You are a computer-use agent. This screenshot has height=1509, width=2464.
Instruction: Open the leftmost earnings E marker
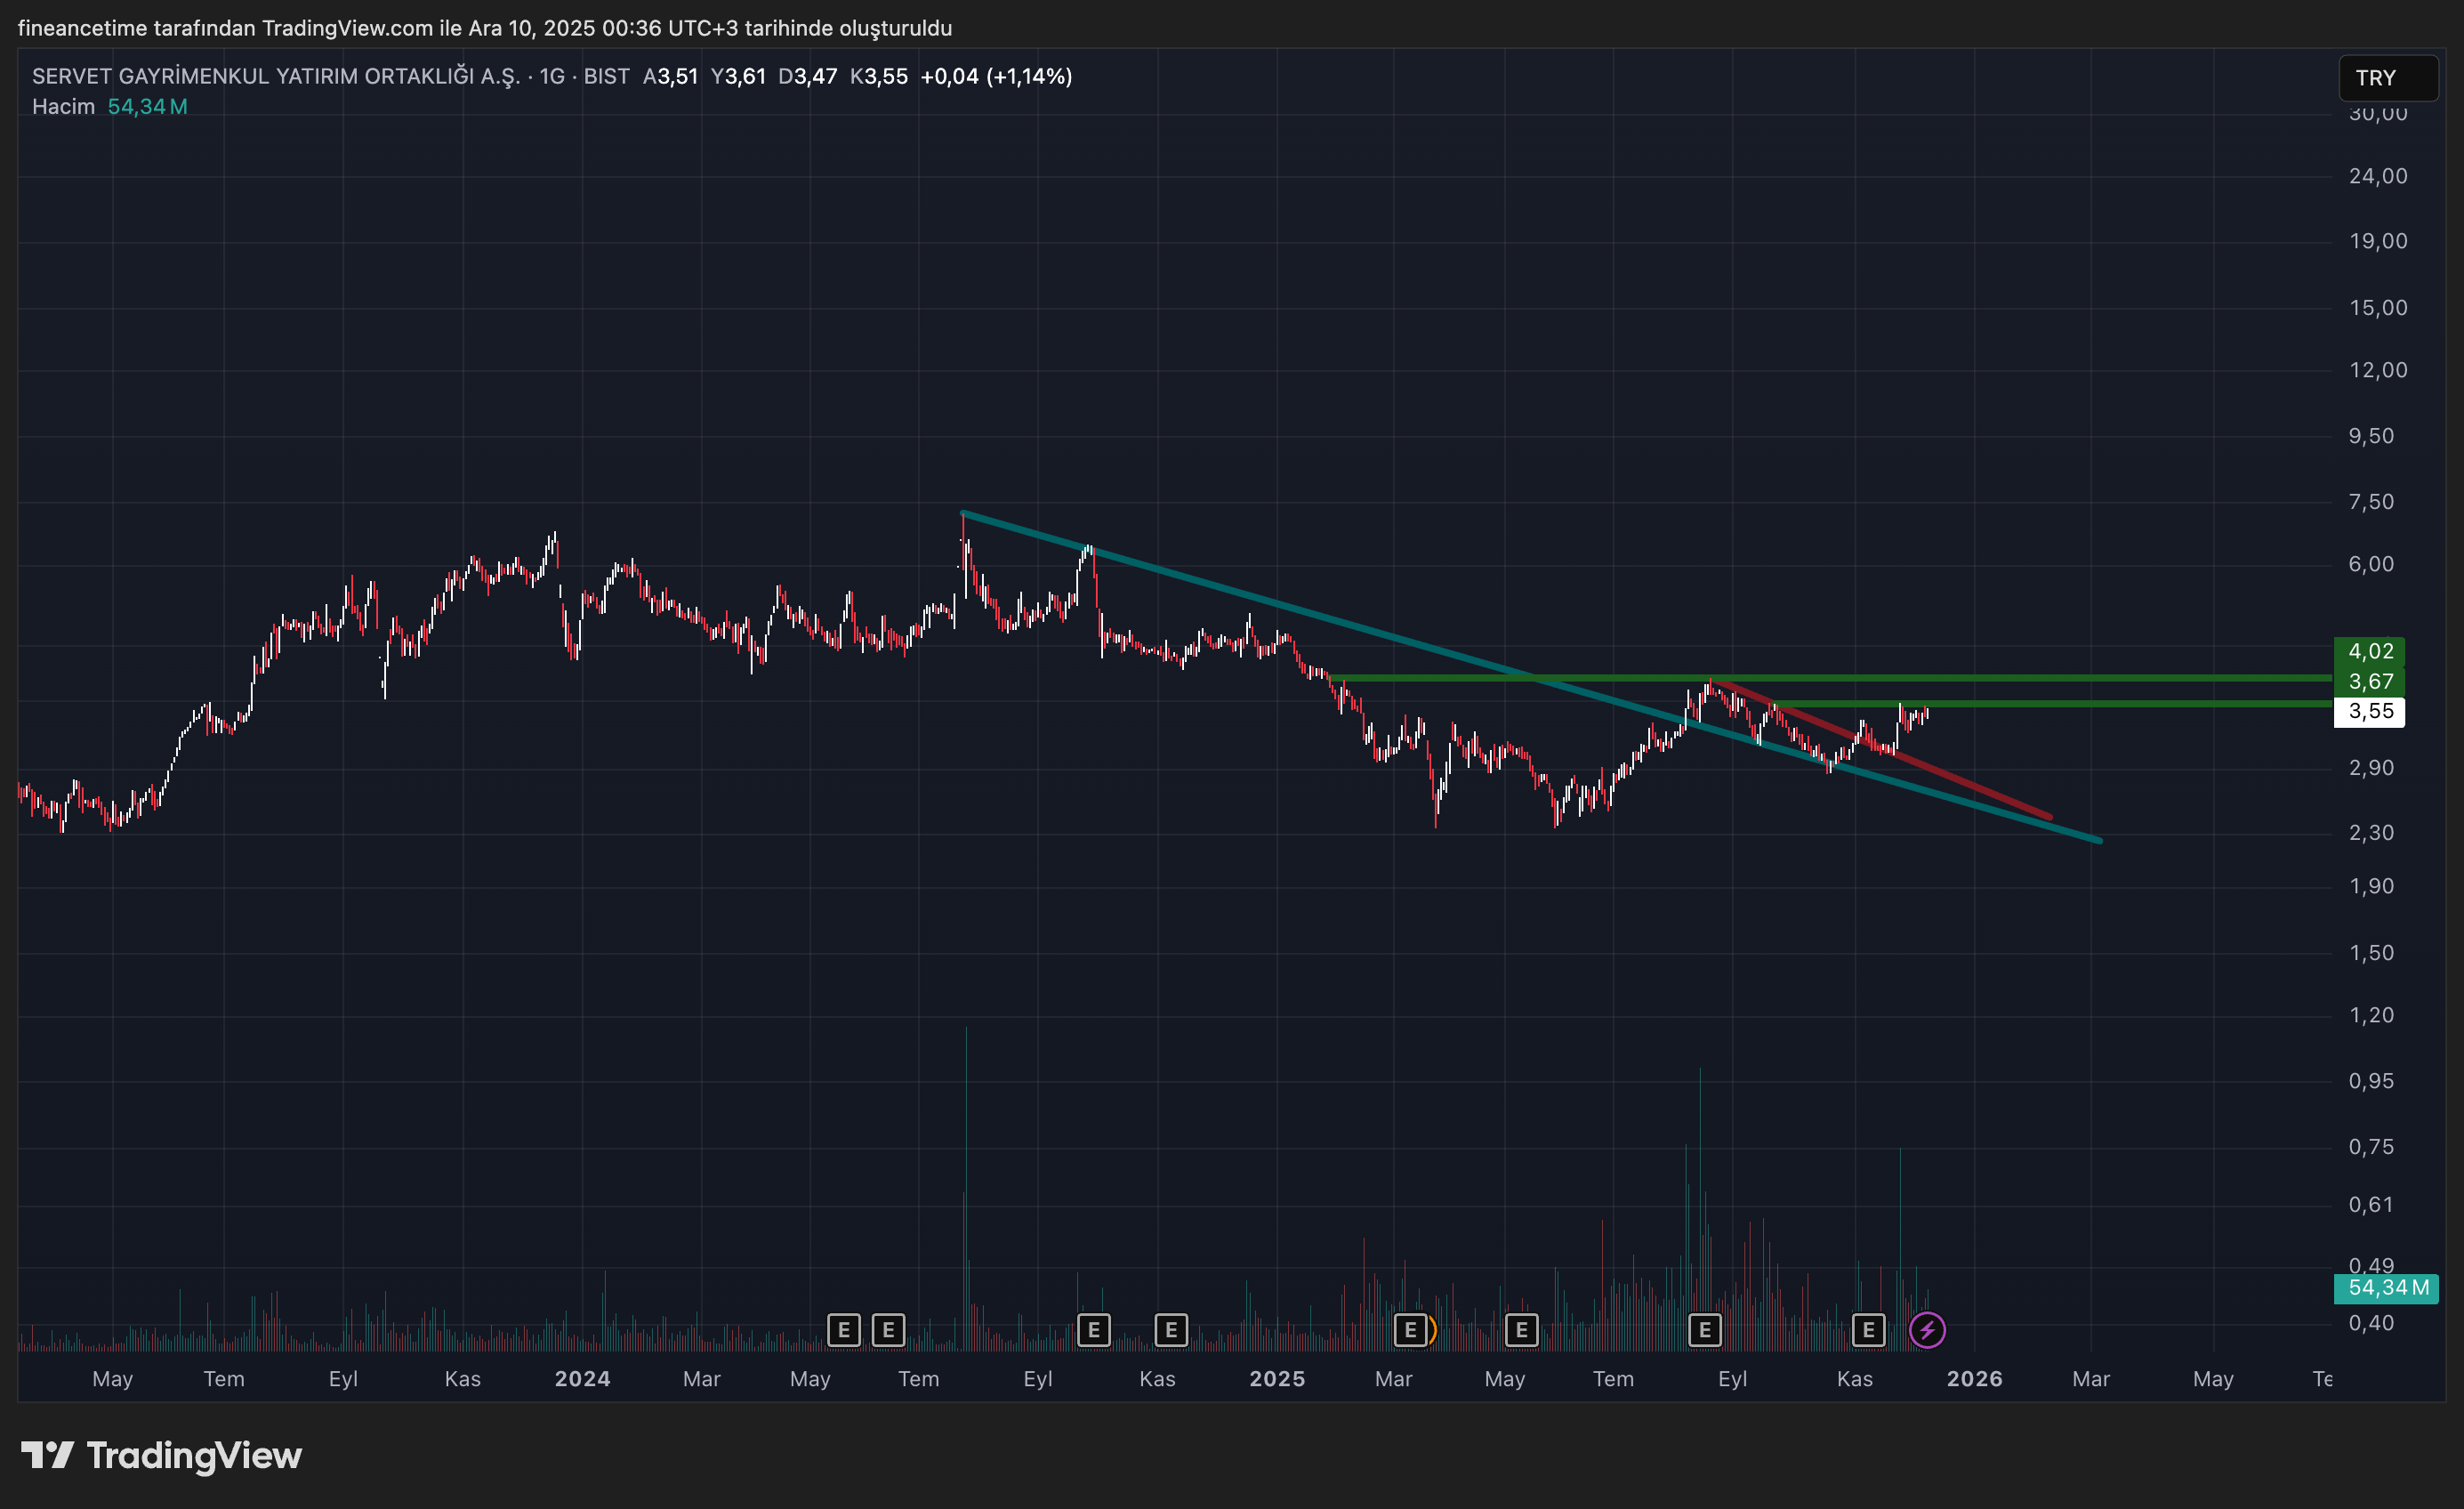843,1330
